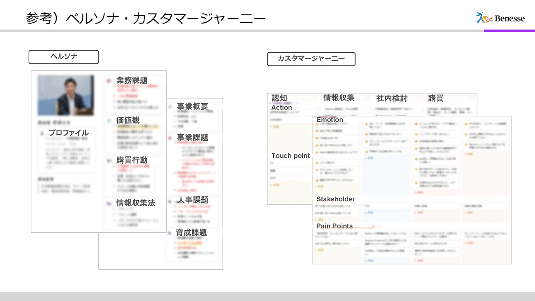Click the purple accent bar under logo
This screenshot has height=301, width=535.
click(x=509, y=30)
